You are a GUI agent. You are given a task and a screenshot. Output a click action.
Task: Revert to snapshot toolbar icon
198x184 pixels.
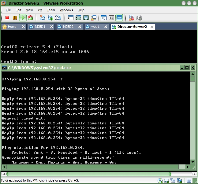tap(50, 18)
